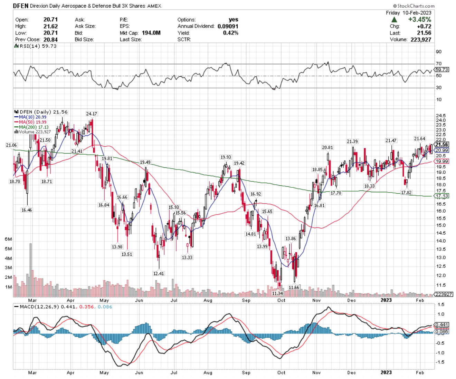Screen dimensions: 456x379
Task: Click the date 'Friday 10-Feb-2023'
Action: coord(409,13)
